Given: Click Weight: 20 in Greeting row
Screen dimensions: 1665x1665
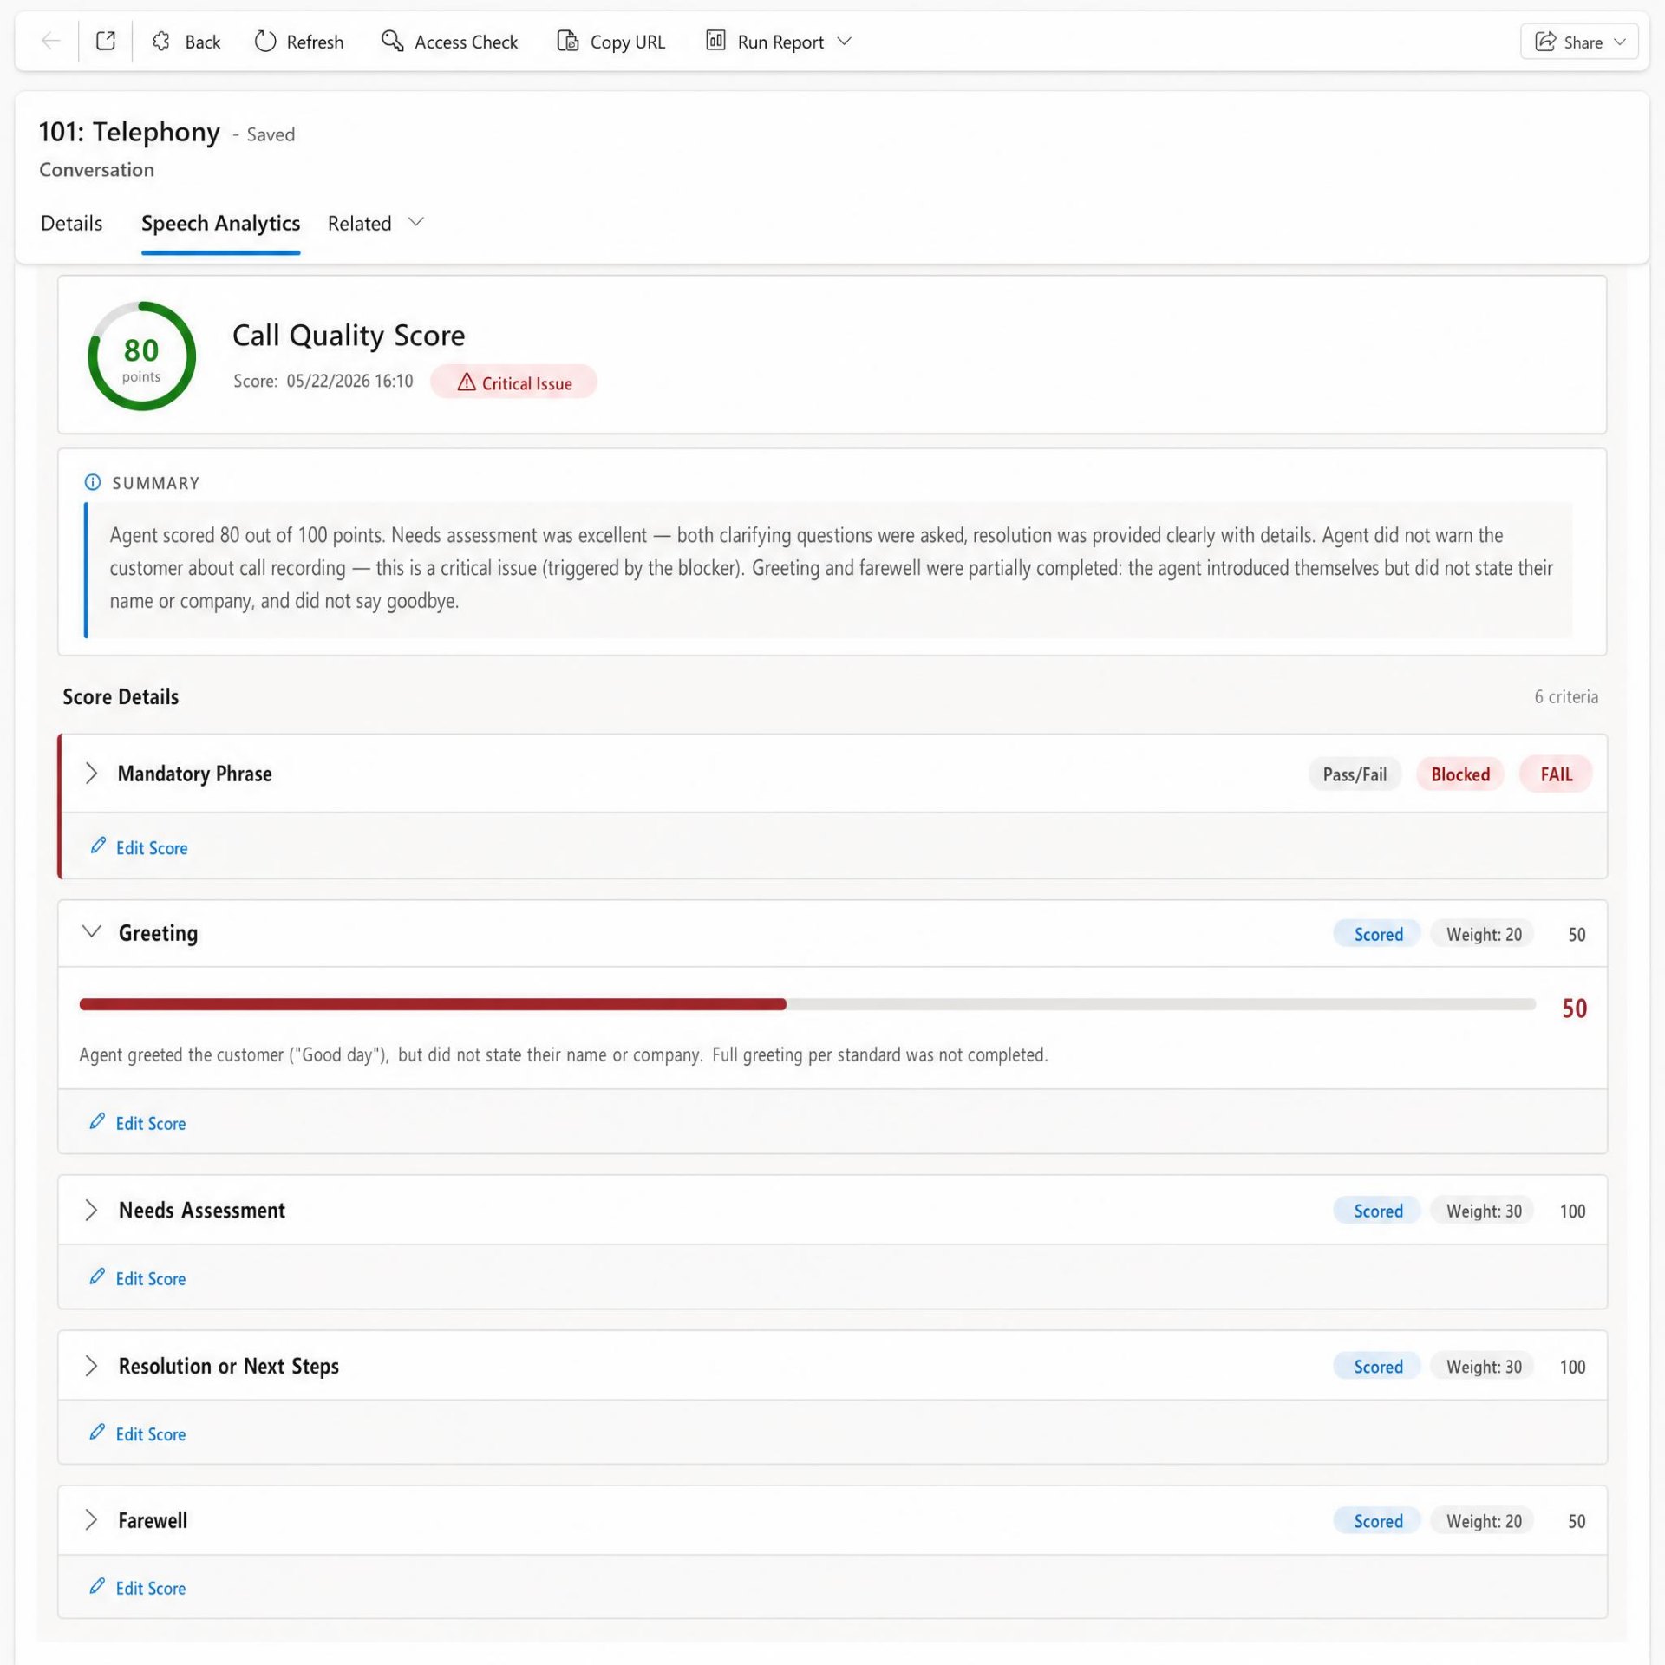Looking at the screenshot, I should 1483,934.
